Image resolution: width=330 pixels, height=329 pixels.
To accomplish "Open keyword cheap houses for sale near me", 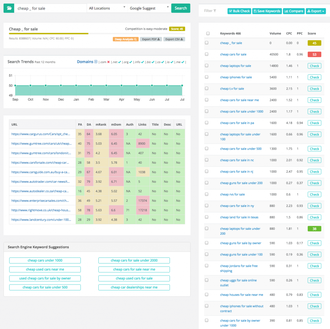I will click(242, 295).
